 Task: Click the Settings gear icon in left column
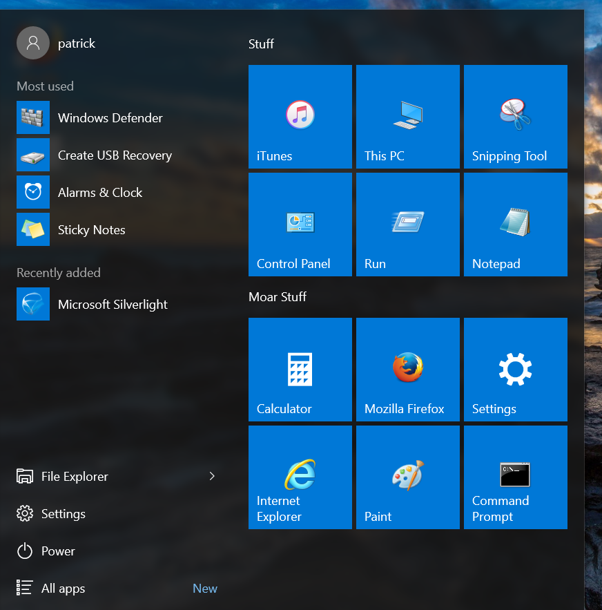(25, 513)
